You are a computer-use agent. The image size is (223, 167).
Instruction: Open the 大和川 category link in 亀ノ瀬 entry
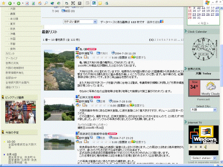tap(104, 53)
